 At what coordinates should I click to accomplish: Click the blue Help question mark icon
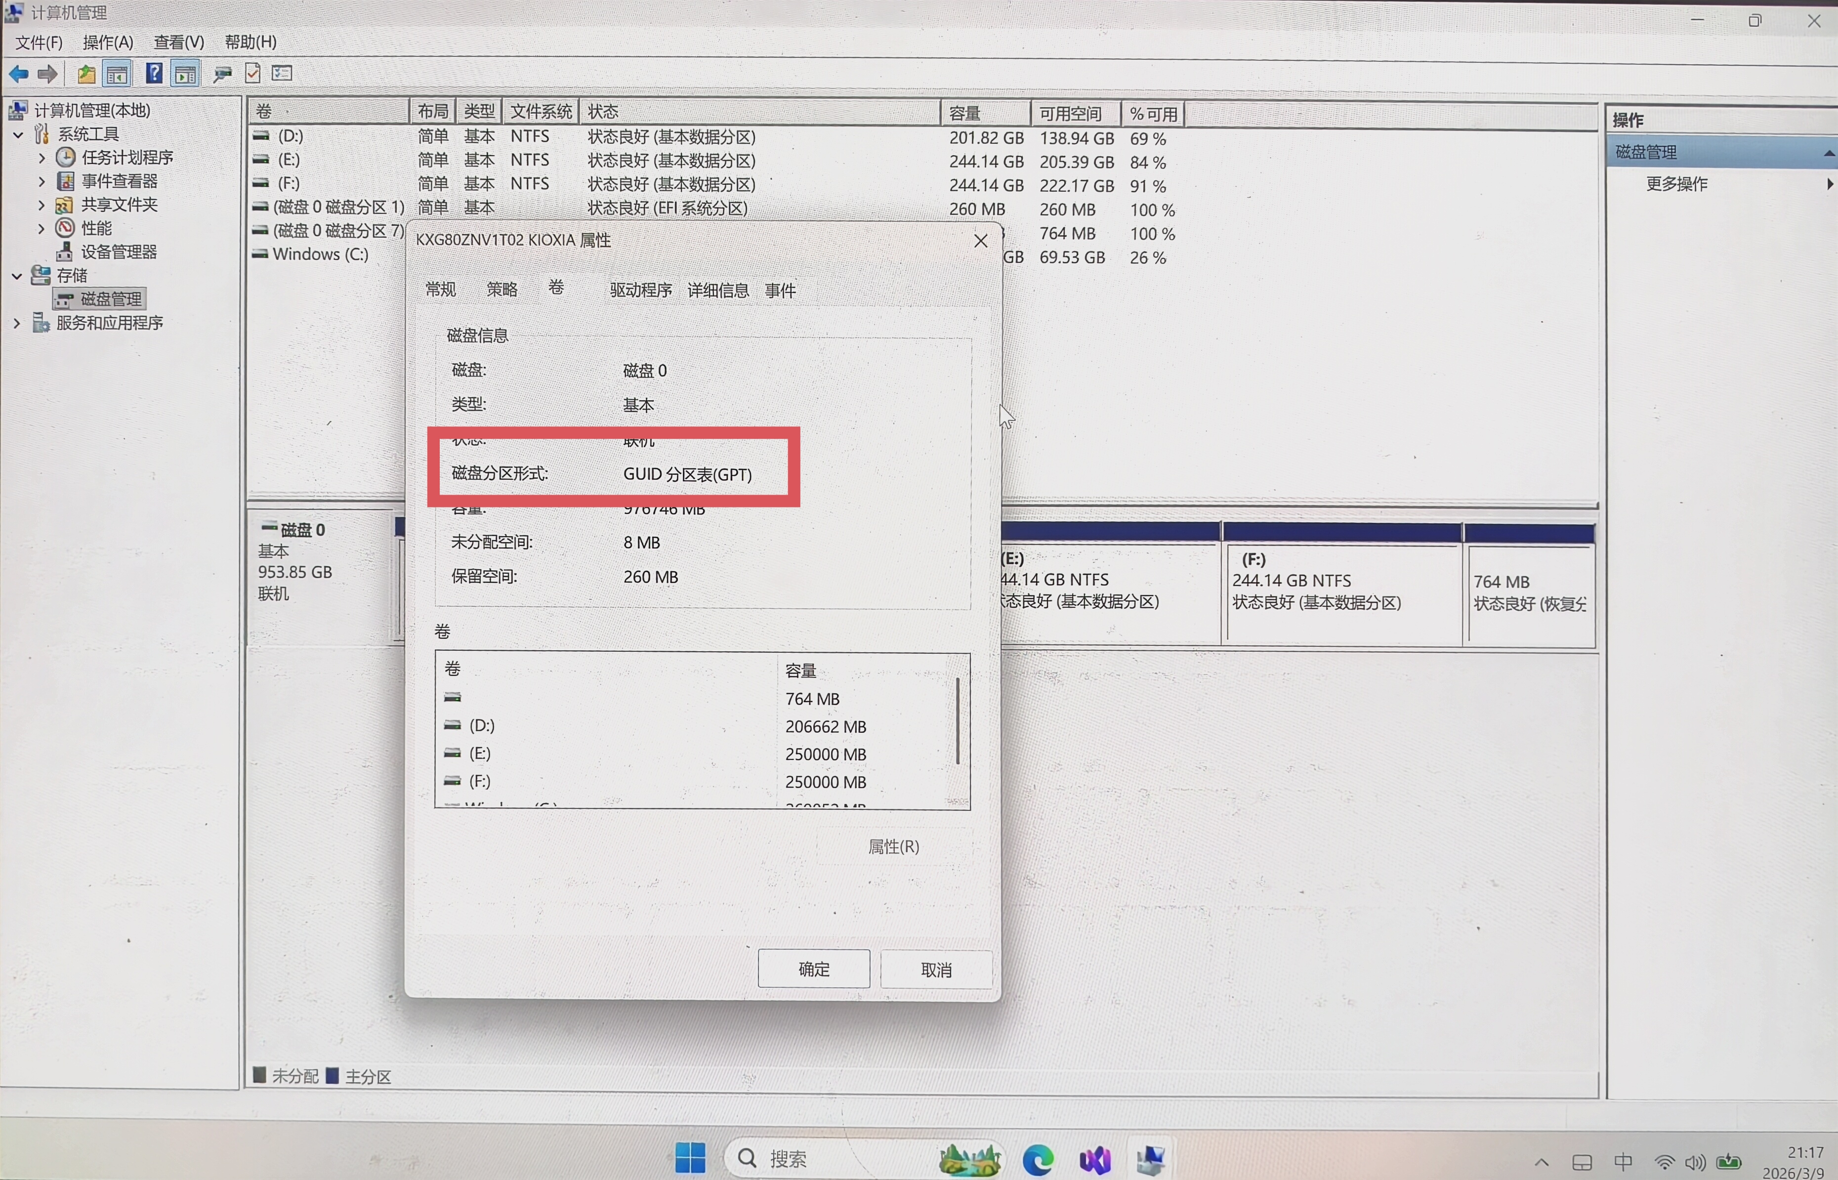click(x=154, y=74)
